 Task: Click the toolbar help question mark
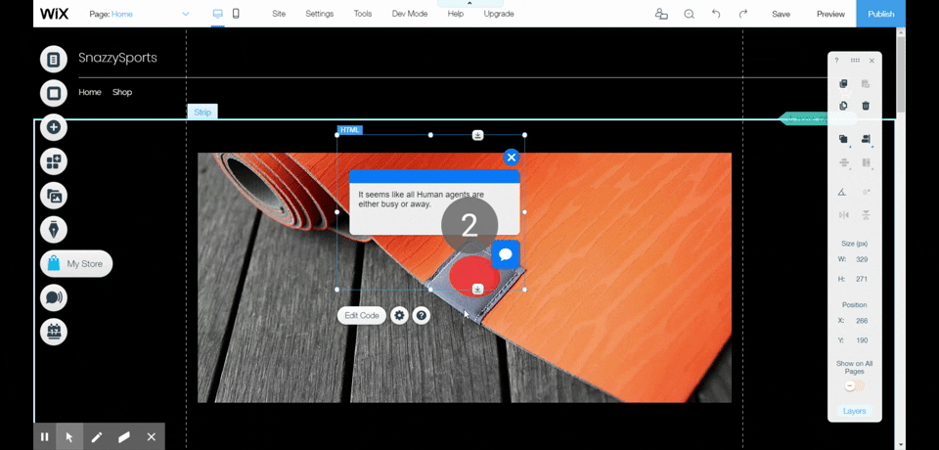pos(836,61)
